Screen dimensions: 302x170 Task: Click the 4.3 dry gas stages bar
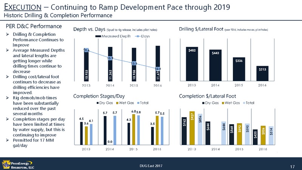tap(129, 134)
